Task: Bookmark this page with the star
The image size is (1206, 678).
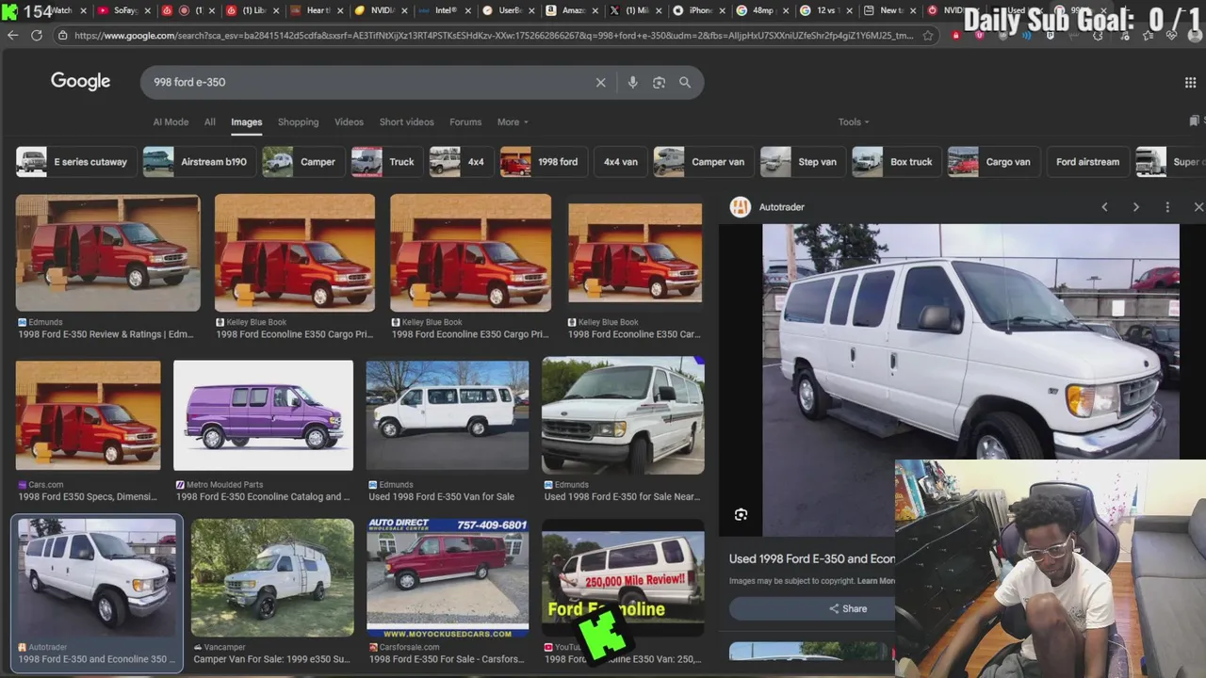Action: pos(928,35)
